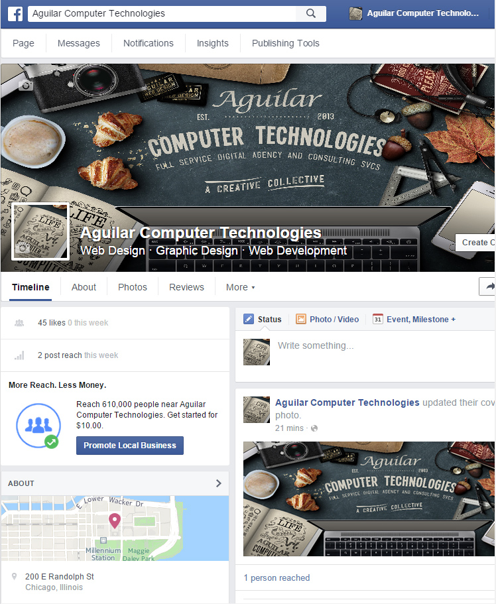Click the Event calendar icon
The width and height of the screenshot is (496, 604).
coord(378,319)
